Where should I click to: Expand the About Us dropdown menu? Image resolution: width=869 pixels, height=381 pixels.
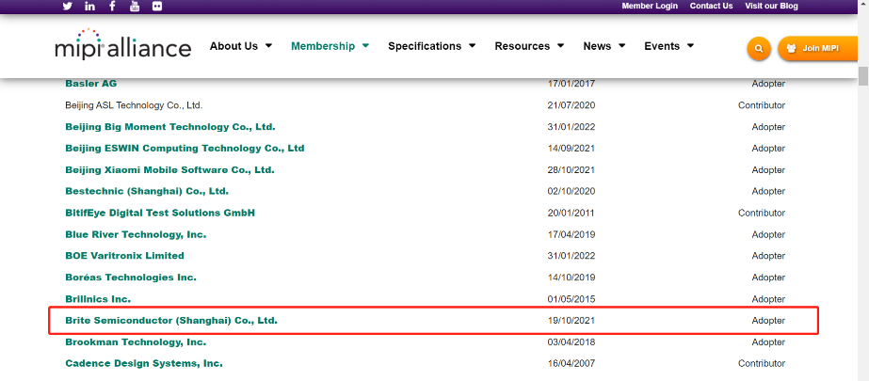pos(241,46)
